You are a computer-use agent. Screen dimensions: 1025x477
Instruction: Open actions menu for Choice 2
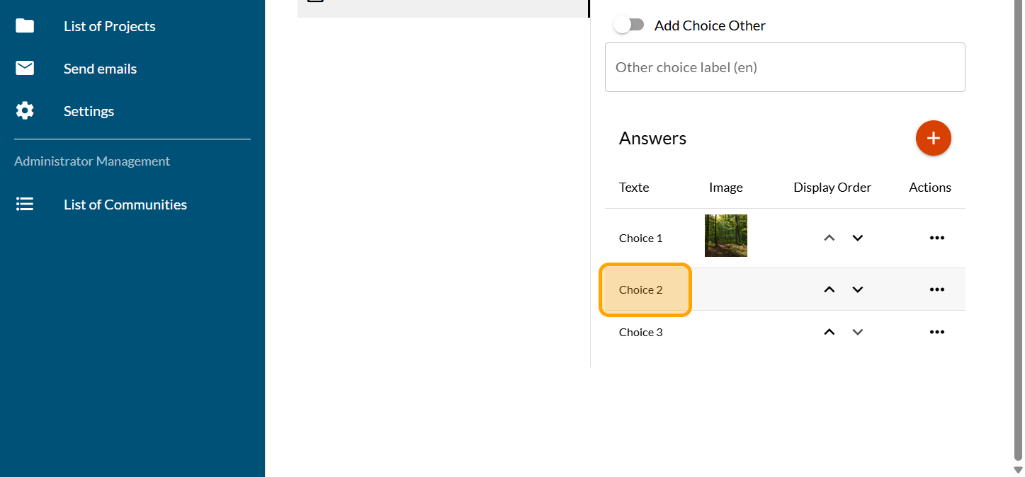[936, 289]
